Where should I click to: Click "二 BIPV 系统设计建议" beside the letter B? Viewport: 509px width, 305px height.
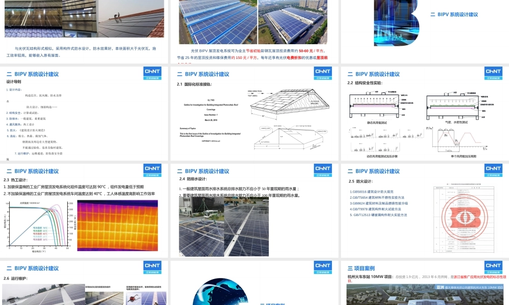click(x=454, y=15)
